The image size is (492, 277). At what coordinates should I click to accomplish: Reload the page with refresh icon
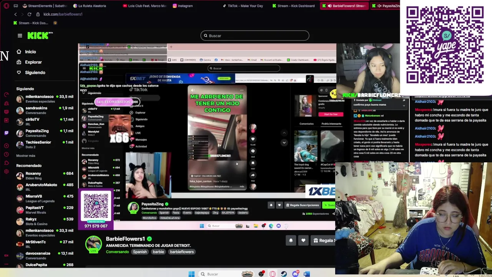[29, 14]
